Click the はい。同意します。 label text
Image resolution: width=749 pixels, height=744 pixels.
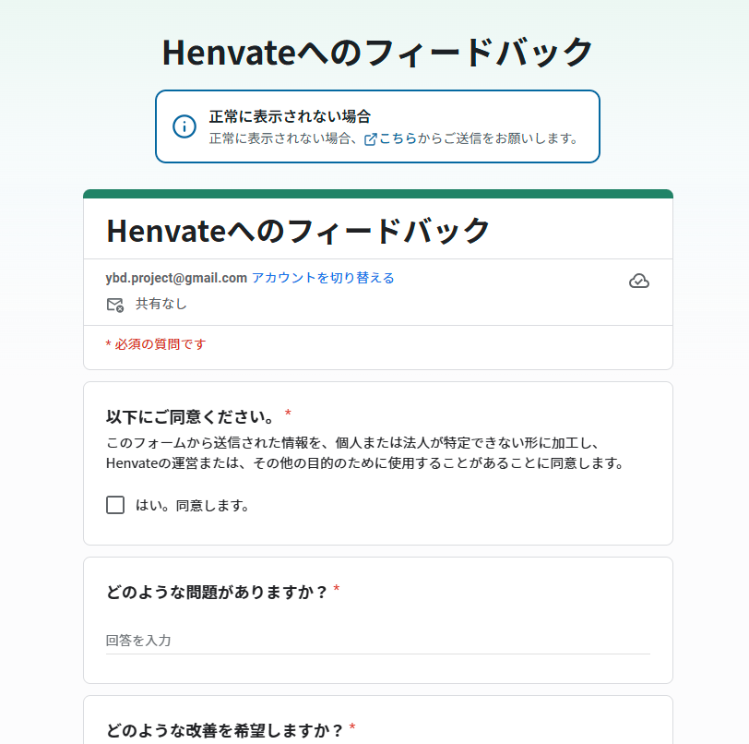(x=192, y=506)
